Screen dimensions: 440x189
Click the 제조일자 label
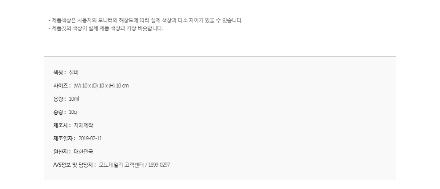click(x=64, y=138)
